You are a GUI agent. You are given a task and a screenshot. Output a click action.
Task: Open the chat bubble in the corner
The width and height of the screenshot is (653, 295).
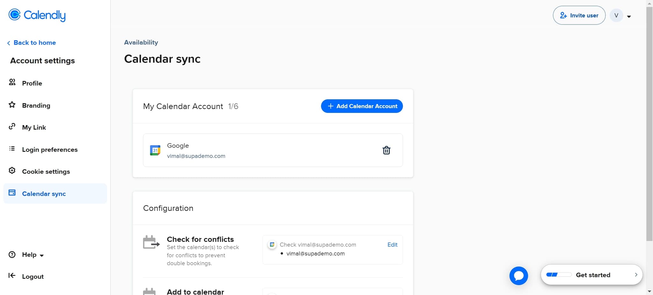coord(518,276)
